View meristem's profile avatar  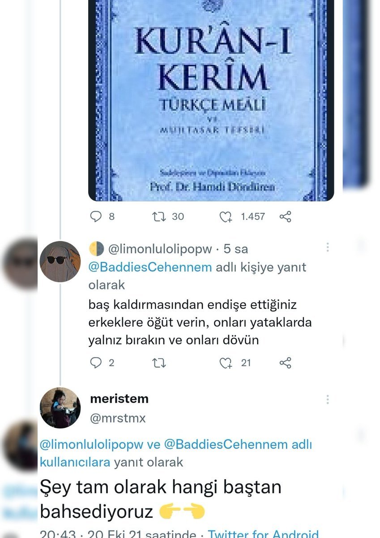click(60, 408)
